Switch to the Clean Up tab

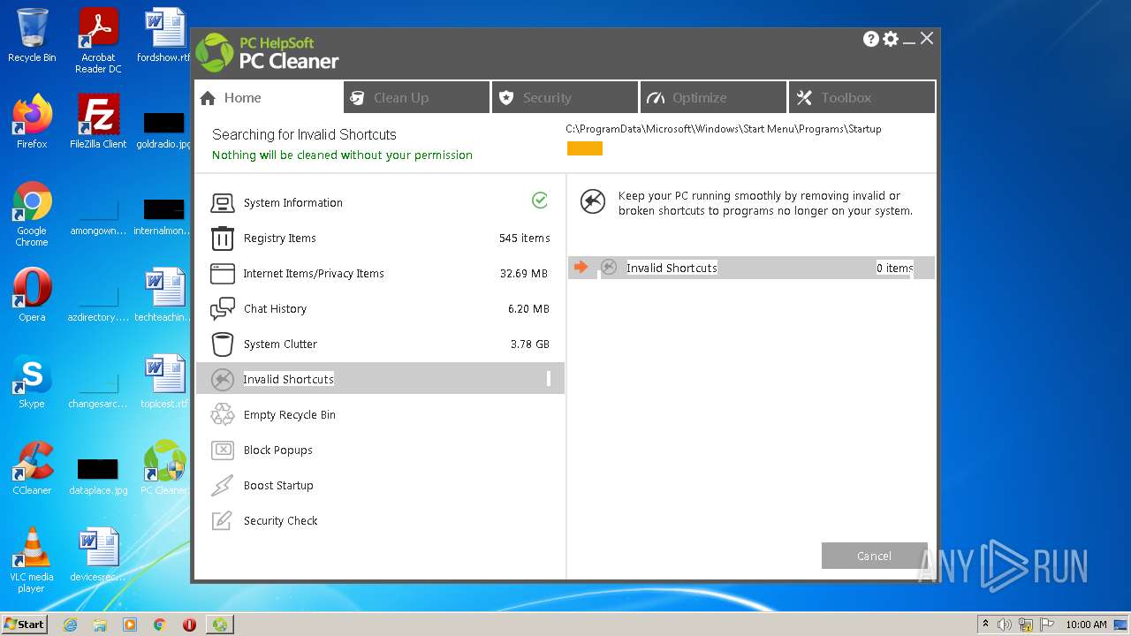tap(417, 97)
